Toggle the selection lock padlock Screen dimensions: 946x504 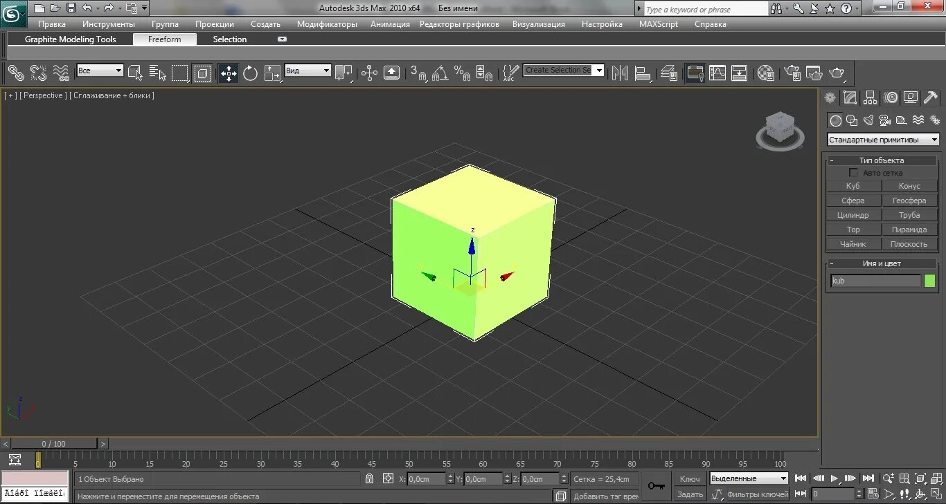[x=369, y=478]
